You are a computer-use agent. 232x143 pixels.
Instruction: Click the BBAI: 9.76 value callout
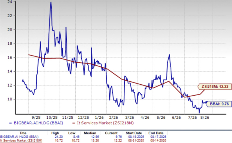coord(219,104)
